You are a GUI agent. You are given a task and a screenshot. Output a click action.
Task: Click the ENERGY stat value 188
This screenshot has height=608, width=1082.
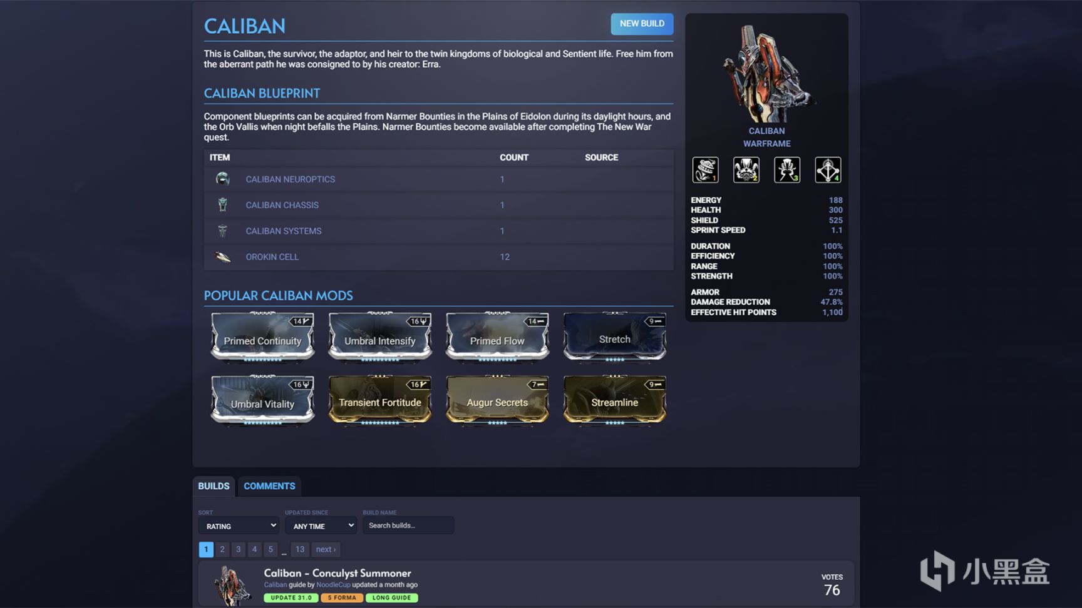[835, 200]
